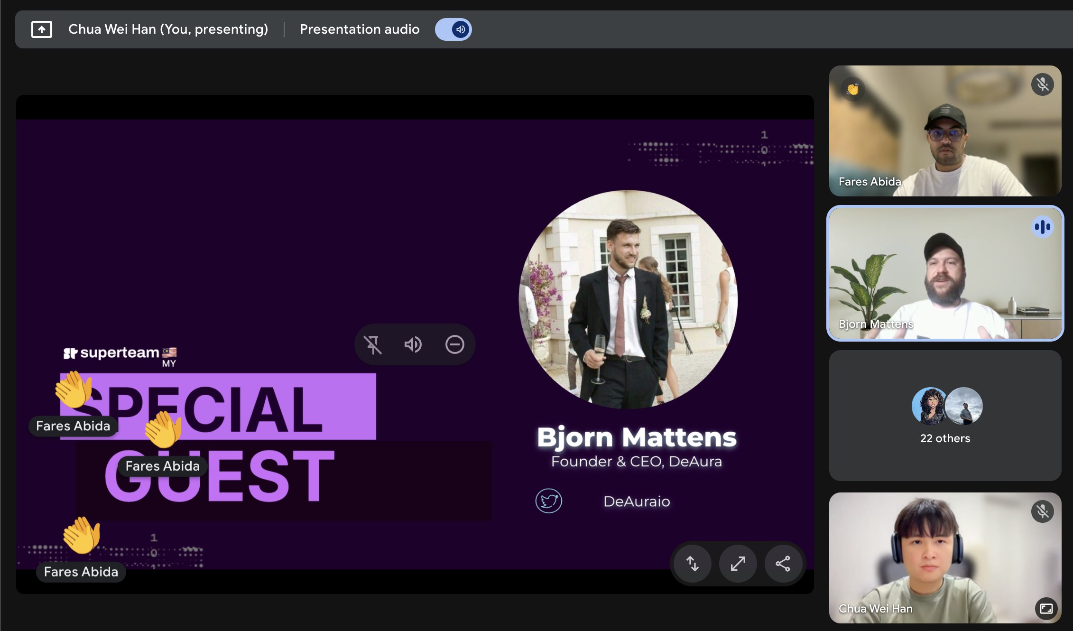Click the circular Bjorn Mattens photo on the slide
Image resolution: width=1073 pixels, height=631 pixels.
628,299
